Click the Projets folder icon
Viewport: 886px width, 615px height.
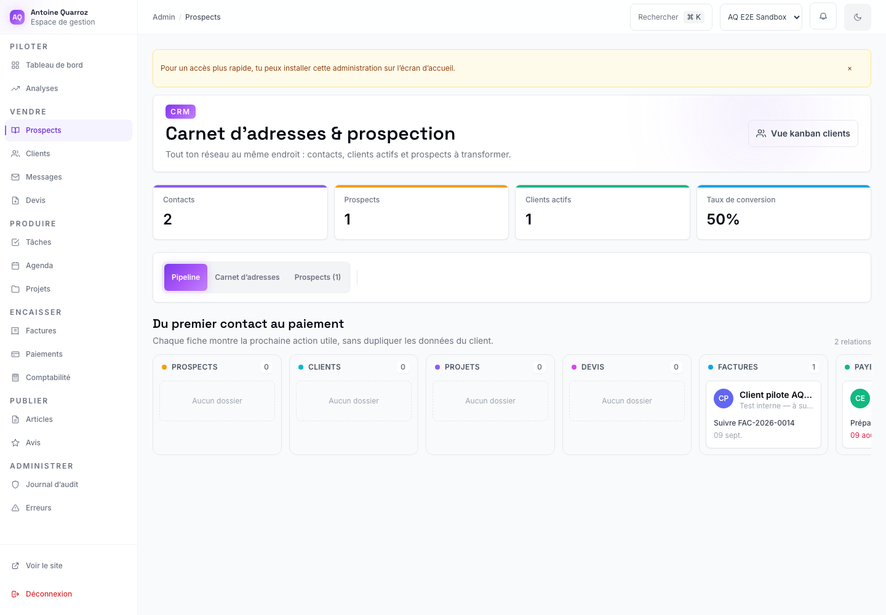pos(15,289)
